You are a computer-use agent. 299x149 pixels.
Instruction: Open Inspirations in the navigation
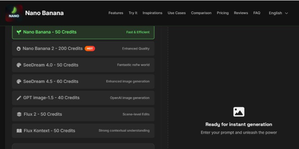[152, 13]
